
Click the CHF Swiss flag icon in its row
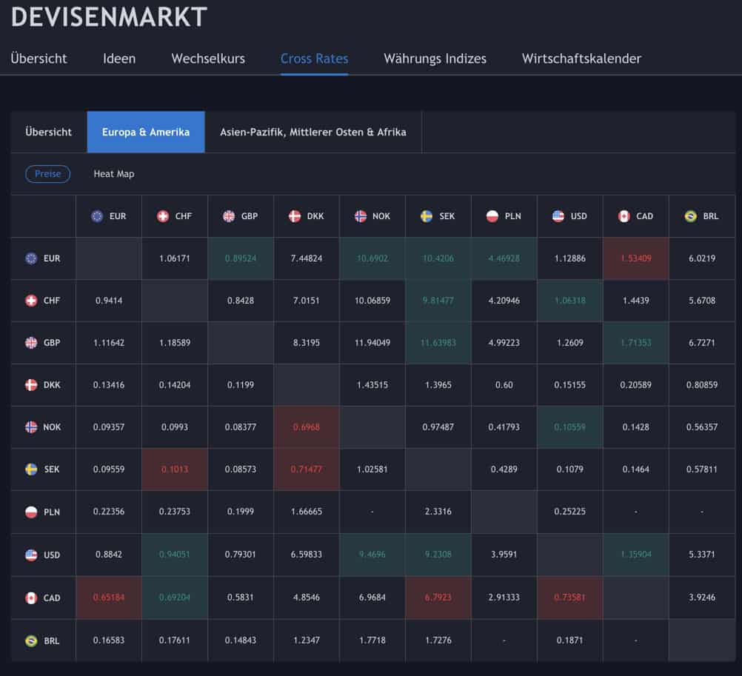(30, 300)
